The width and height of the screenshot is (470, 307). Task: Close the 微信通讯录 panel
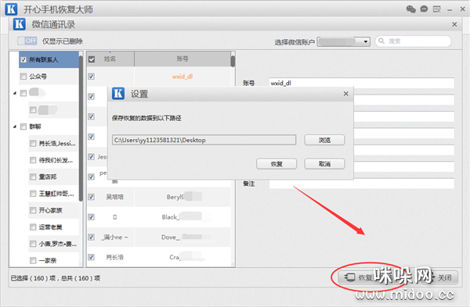[x=454, y=24]
